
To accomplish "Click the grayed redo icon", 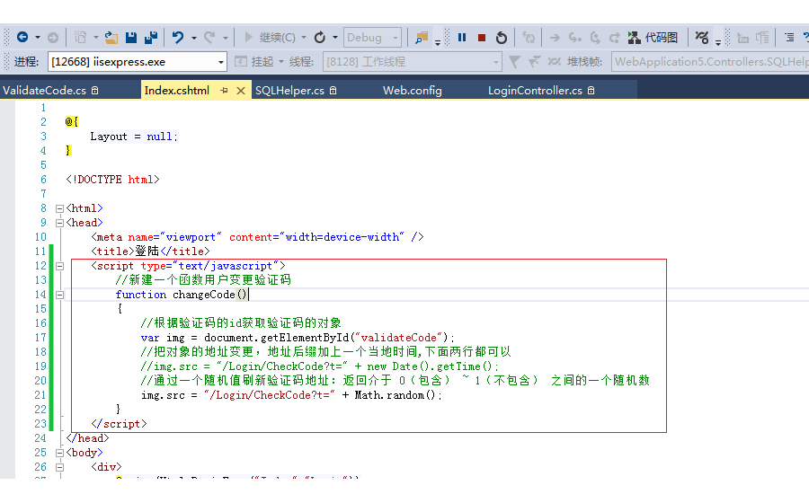I will click(x=209, y=37).
